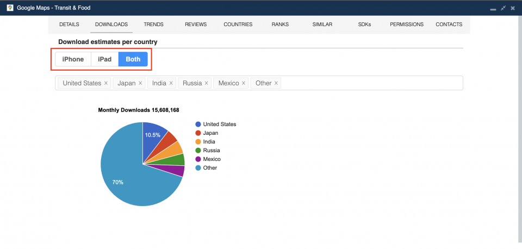Collapse window using the arrows icon
This screenshot has width=522, height=249.
coord(504,8)
